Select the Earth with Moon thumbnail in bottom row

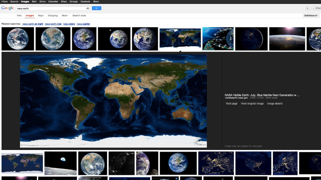[147, 163]
